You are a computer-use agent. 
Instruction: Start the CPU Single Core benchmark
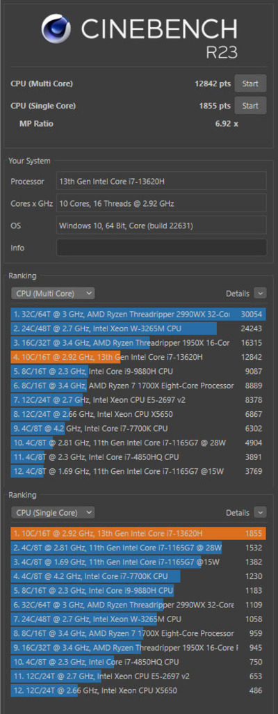(250, 106)
